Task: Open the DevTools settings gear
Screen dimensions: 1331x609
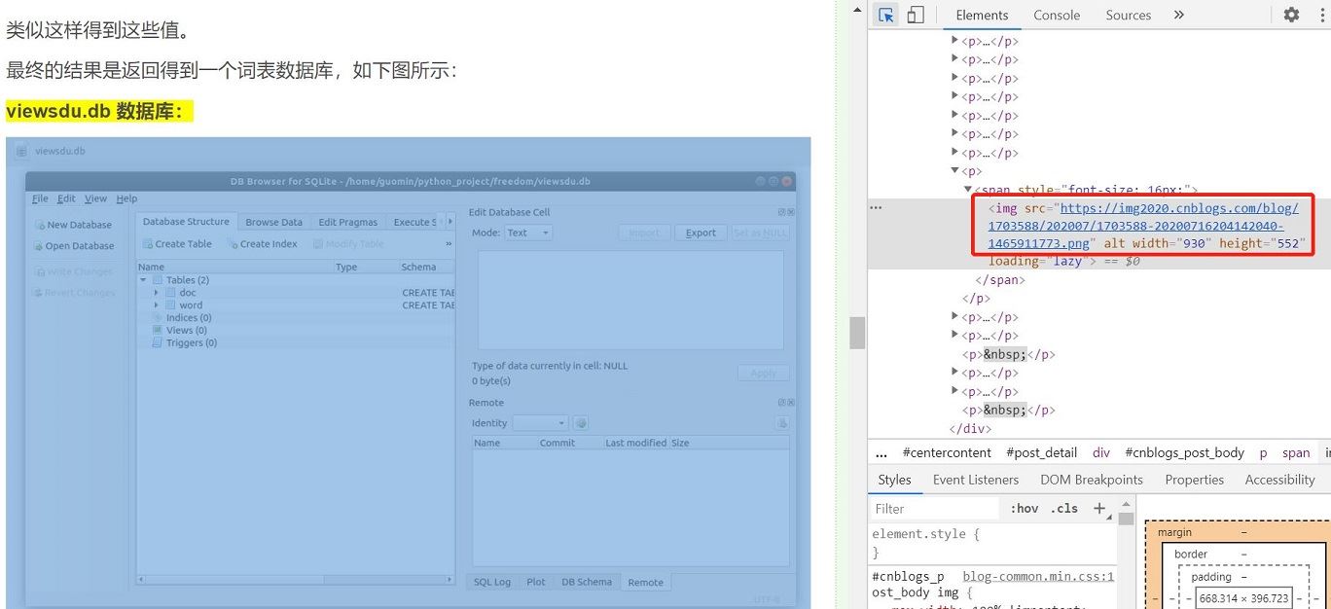Action: 1290,15
